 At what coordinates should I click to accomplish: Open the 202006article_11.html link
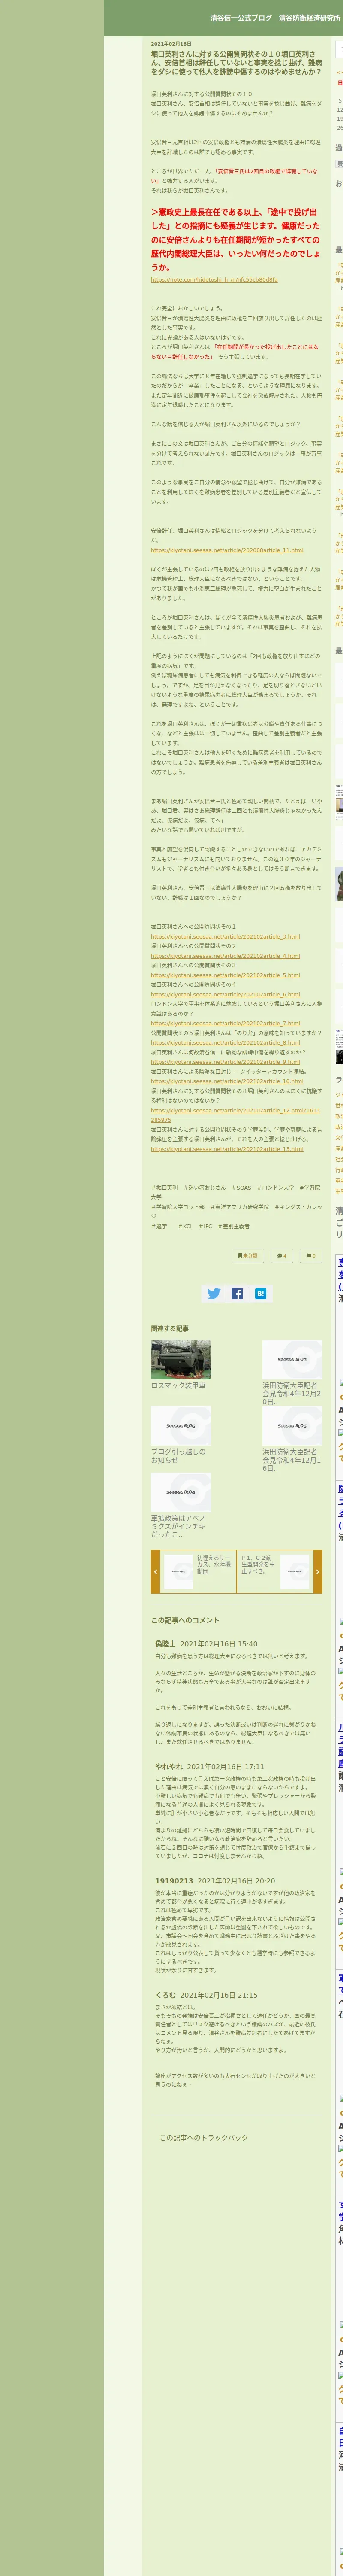click(x=227, y=550)
